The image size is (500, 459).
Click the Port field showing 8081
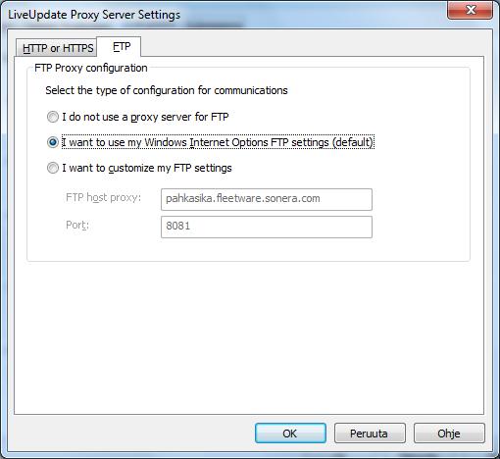point(267,227)
